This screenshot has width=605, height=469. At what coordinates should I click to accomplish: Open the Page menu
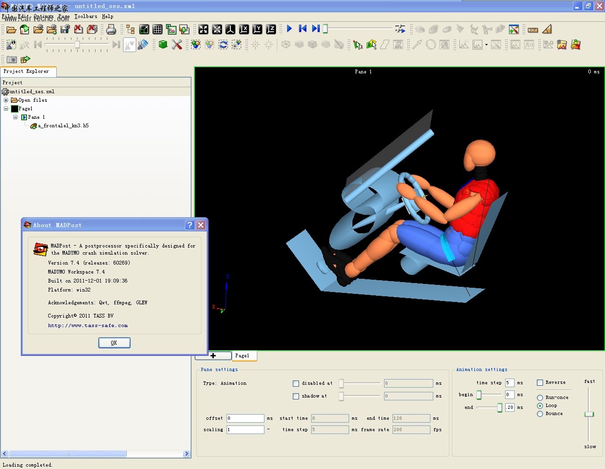[64, 16]
